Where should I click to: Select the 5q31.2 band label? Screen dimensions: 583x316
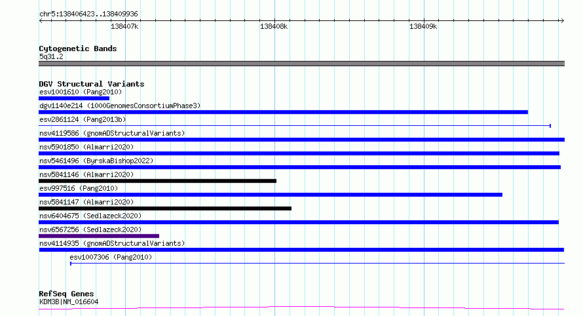pyautogui.click(x=51, y=56)
